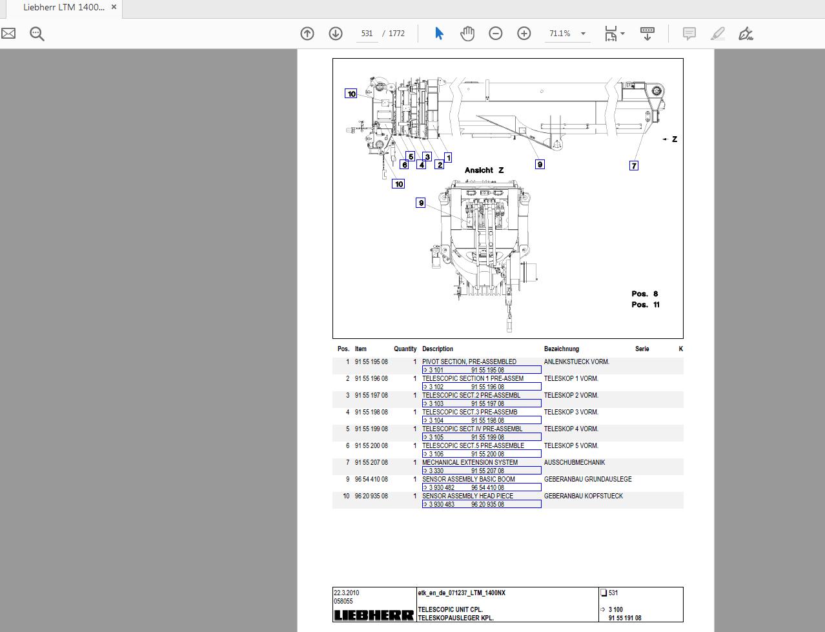Click the ANLENKSTUECK VORM. designation text

tap(576, 362)
